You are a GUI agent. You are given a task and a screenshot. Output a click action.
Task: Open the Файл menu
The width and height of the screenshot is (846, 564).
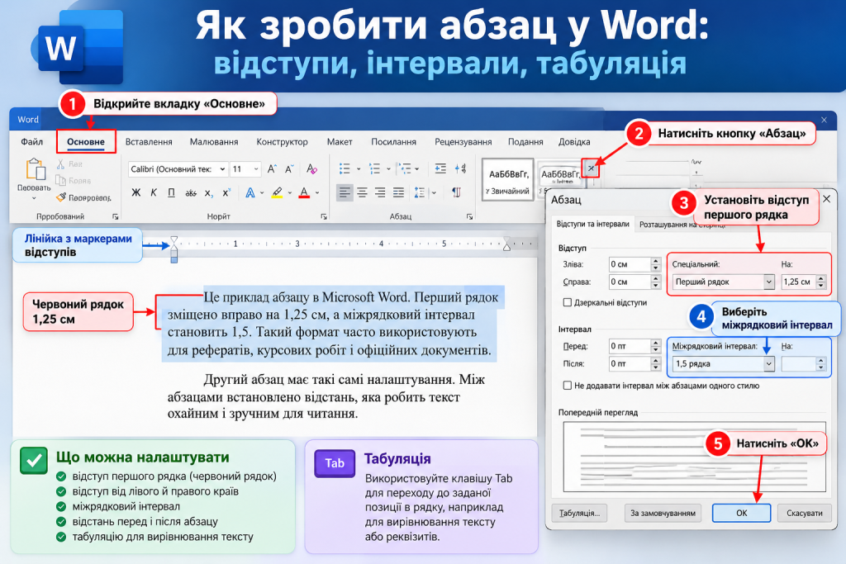(x=32, y=142)
